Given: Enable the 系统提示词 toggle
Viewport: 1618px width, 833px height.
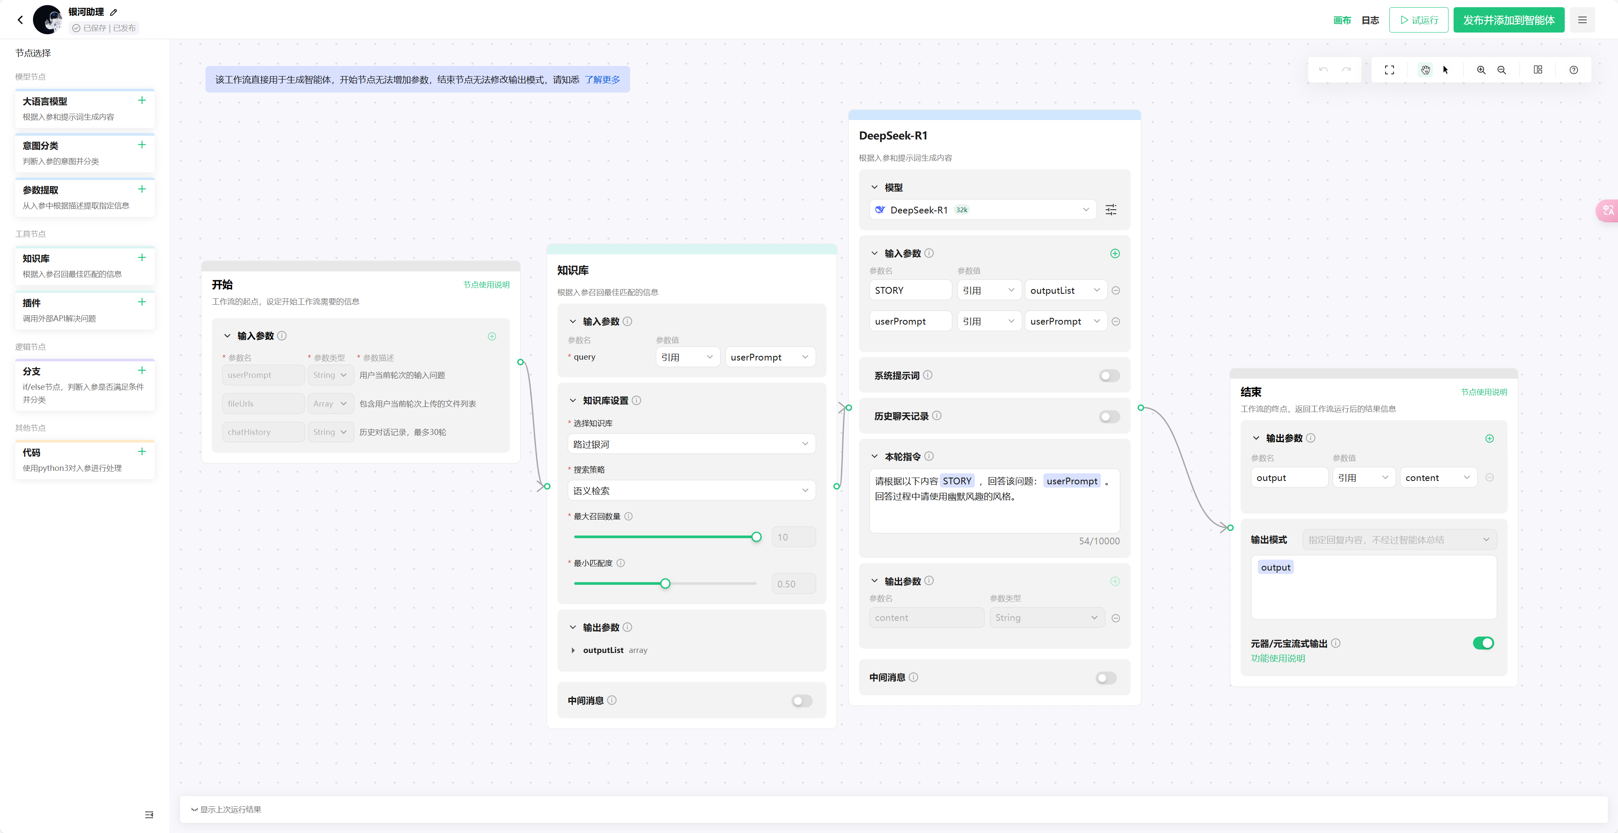Looking at the screenshot, I should (x=1109, y=376).
